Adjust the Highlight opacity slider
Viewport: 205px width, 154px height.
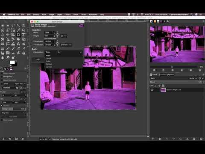click(13, 109)
